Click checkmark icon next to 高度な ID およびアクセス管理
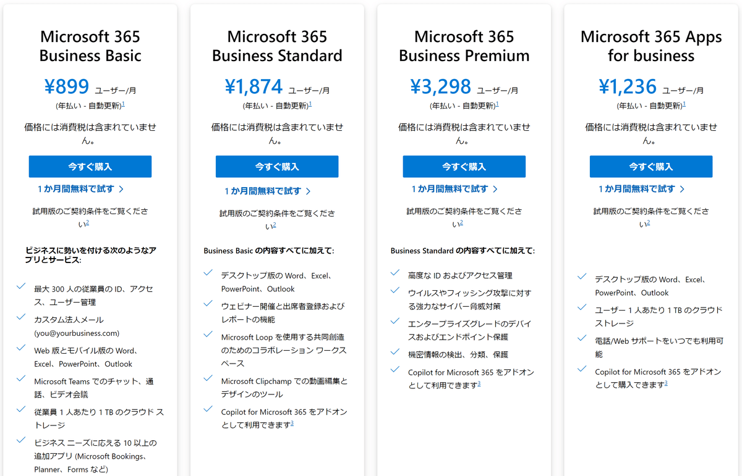 coord(395,272)
